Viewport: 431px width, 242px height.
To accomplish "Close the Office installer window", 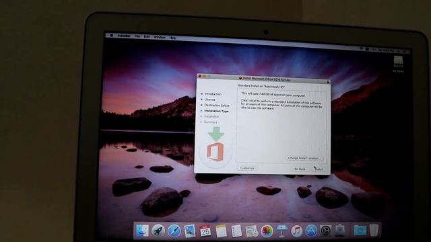I will click(200, 76).
